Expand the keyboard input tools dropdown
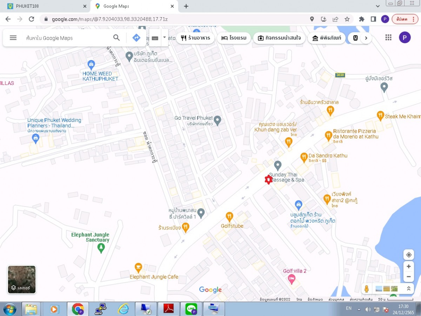 [x=164, y=37]
